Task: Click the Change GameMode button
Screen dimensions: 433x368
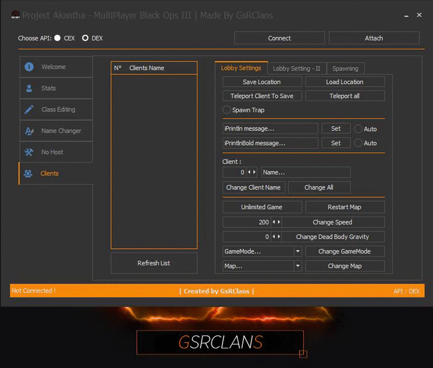Action: 345,251
